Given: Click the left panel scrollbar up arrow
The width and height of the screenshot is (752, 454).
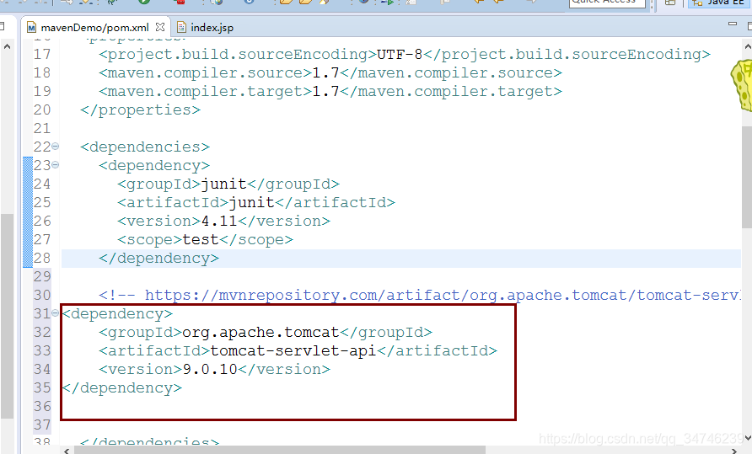Looking at the screenshot, I should click(x=7, y=46).
